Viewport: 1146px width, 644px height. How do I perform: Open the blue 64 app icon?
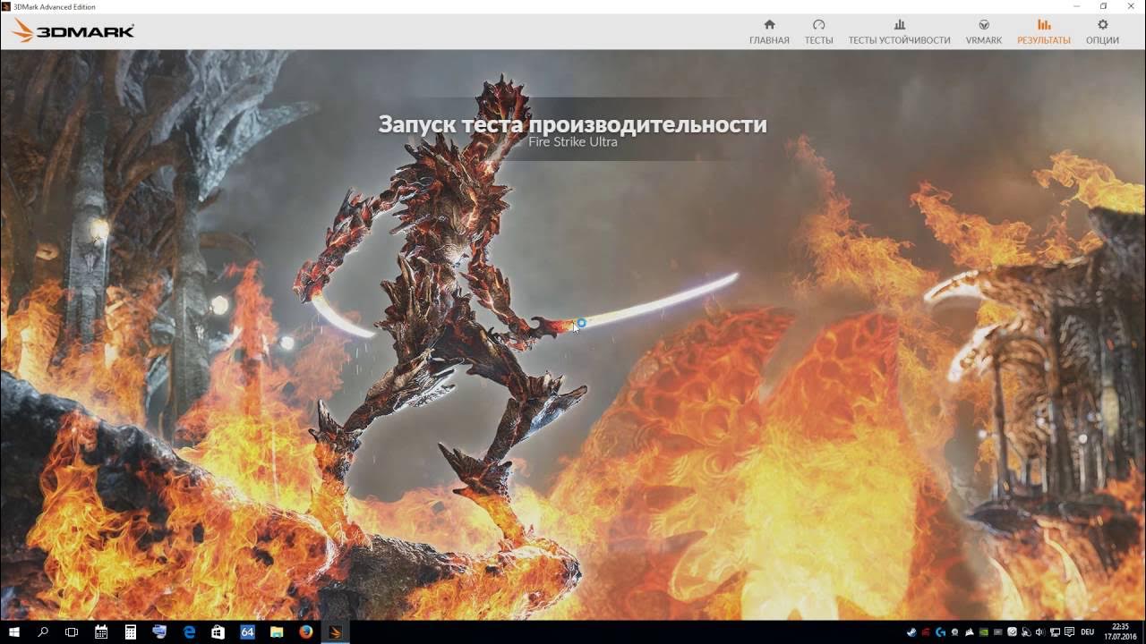pos(247,631)
